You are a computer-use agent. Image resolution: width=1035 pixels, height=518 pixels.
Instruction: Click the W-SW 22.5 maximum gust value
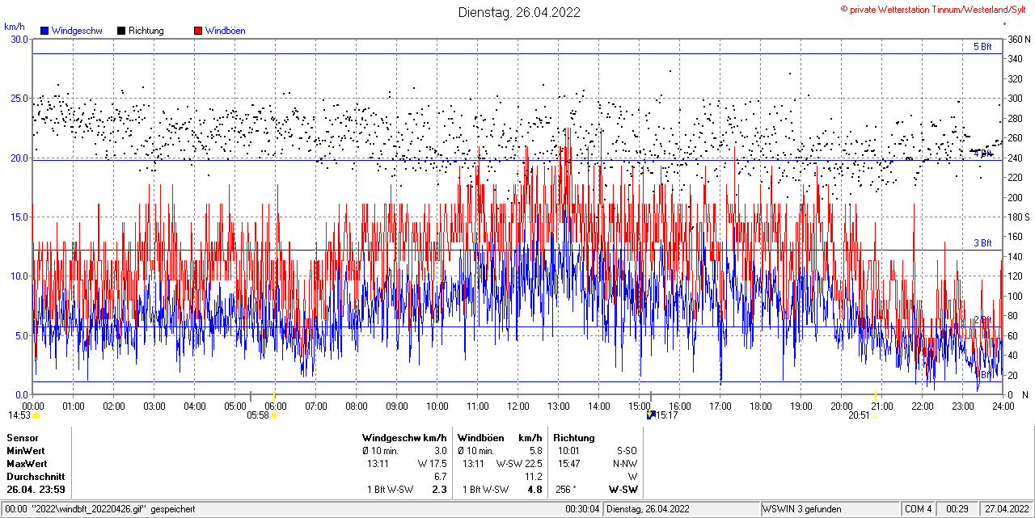point(519,464)
